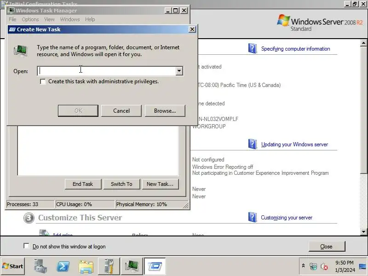Click the Add roles icon
368x276 pixels.
[x=44, y=233]
